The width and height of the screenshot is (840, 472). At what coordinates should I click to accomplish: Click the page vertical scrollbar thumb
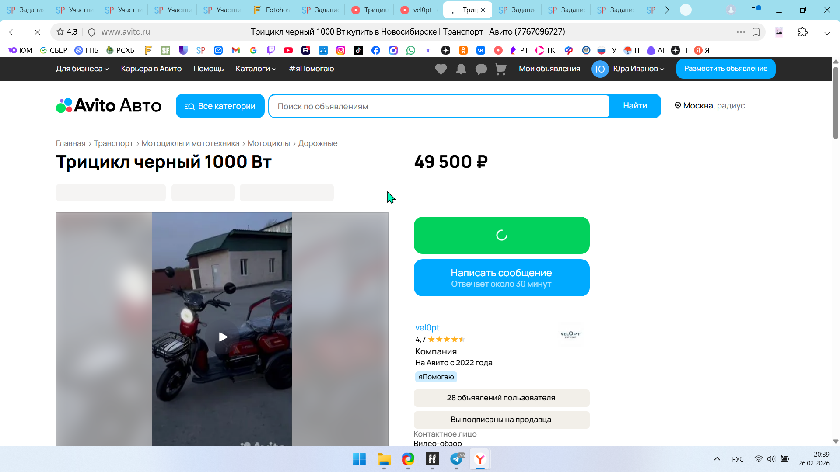pyautogui.click(x=836, y=103)
